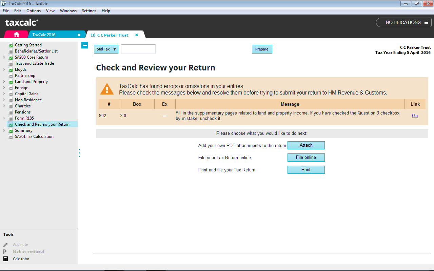Close the TaxCalc 2016 tab
The image size is (434, 271).
(x=79, y=35)
